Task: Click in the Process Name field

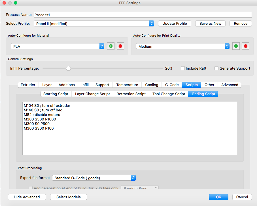Action: point(143,15)
